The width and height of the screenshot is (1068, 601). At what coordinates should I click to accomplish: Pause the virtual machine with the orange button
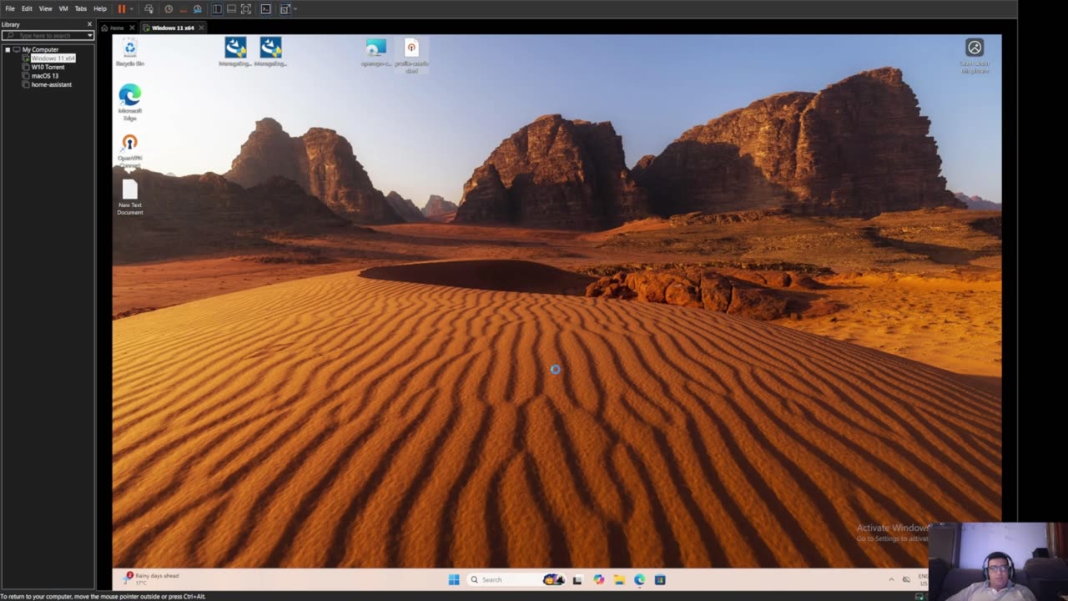tap(122, 8)
